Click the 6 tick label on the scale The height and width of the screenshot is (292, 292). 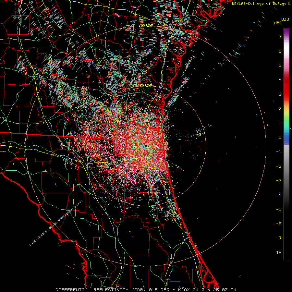pyautogui.click(x=280, y=51)
